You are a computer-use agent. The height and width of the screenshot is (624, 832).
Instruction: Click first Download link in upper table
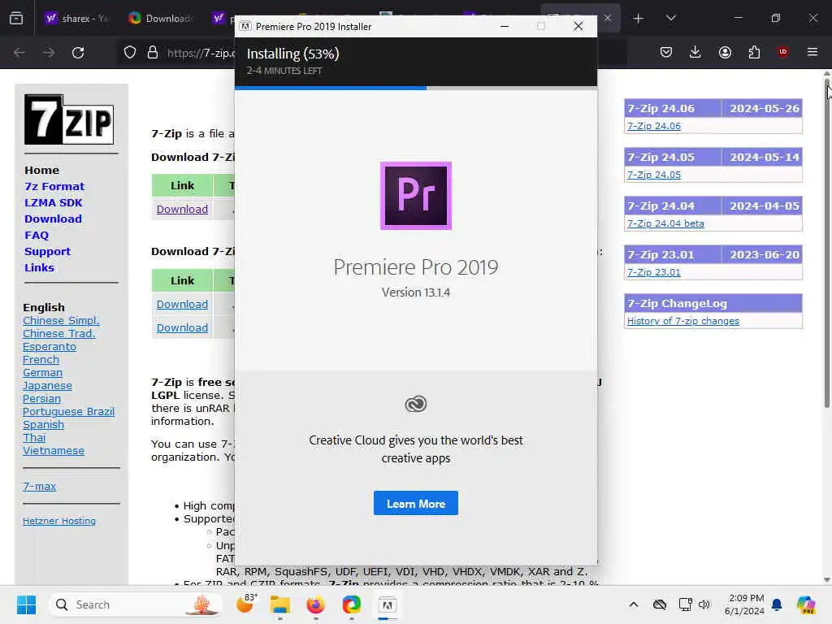[182, 209]
